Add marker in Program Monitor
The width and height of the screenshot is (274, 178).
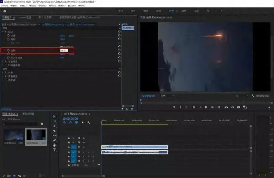click(x=174, y=107)
